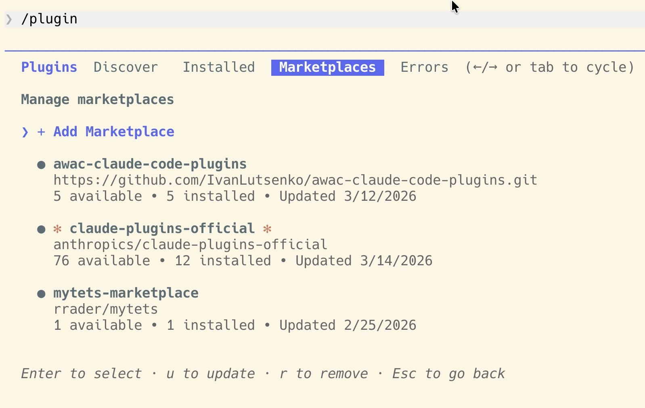Choose the Add Marketplace option
The width and height of the screenshot is (645, 408).
click(x=113, y=132)
